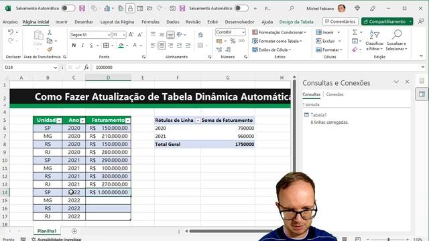
Task: Decrease font size with smaller A icon
Action: pyautogui.click(x=140, y=35)
